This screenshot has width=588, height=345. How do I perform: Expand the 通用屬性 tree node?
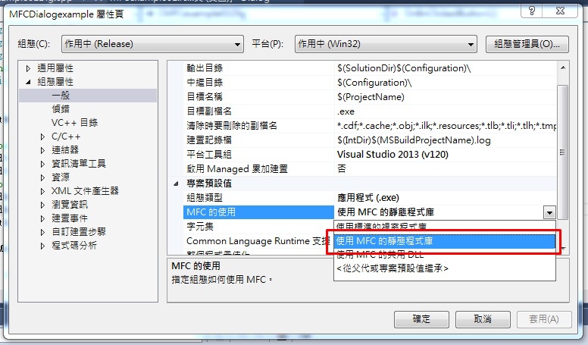(28, 68)
